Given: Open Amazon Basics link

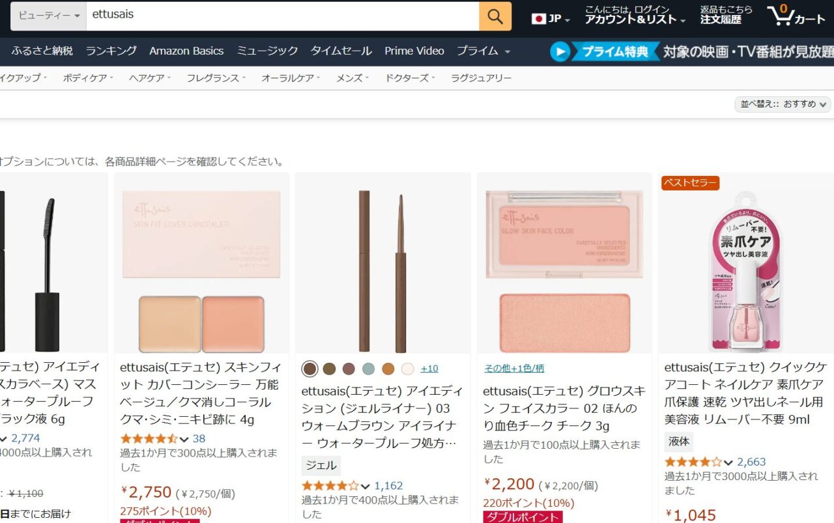Looking at the screenshot, I should click(186, 51).
